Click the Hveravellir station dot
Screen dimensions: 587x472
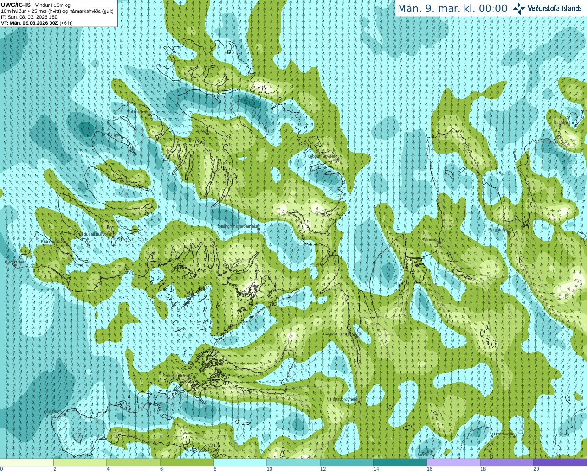coord(515,436)
